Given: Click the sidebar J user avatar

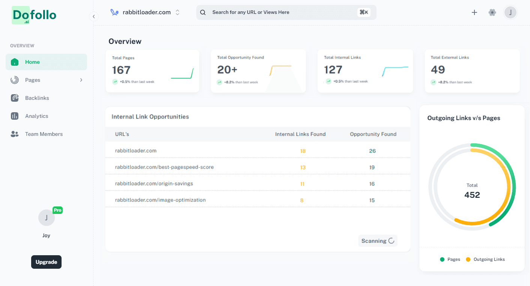Looking at the screenshot, I should (47, 218).
